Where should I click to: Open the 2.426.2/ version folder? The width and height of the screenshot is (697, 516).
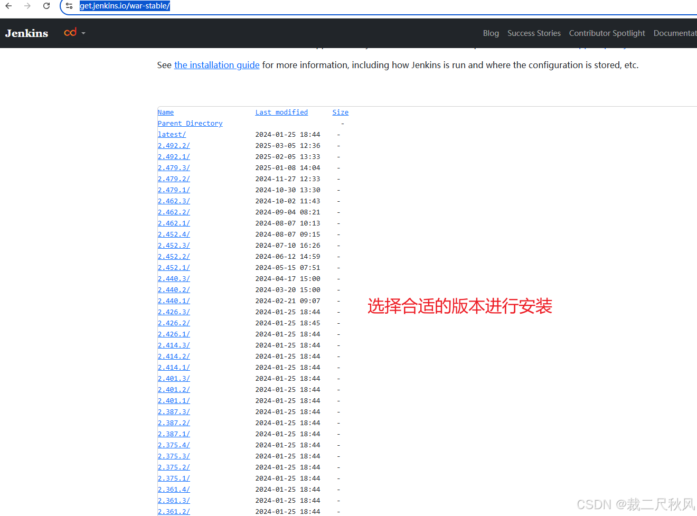[174, 323]
